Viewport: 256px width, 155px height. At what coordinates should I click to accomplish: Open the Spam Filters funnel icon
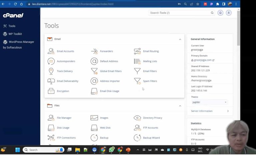137,81
